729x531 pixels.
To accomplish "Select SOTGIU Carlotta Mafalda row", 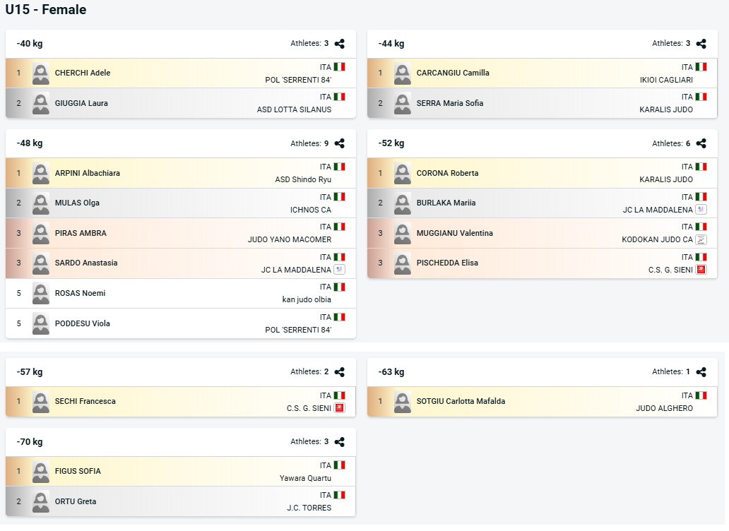I will click(542, 402).
